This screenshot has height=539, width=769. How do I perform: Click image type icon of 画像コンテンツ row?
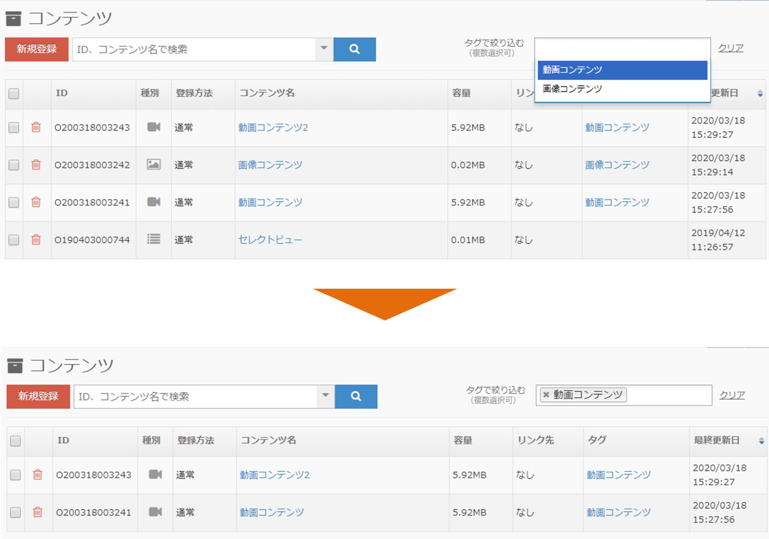pyautogui.click(x=154, y=165)
